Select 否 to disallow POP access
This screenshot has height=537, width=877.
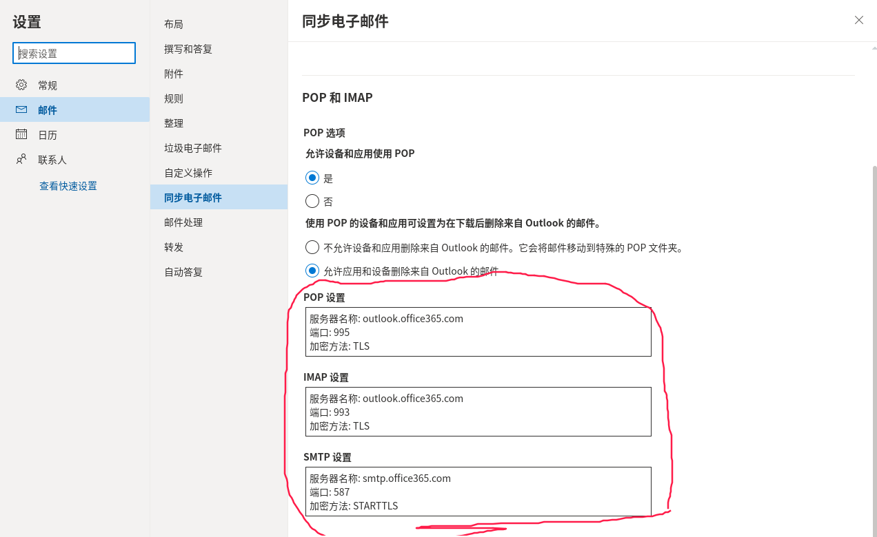coord(312,201)
